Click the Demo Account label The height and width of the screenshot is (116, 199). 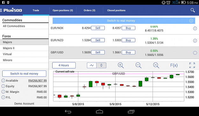[x=24, y=104]
